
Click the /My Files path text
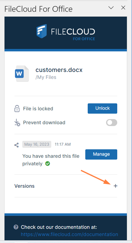click(46, 77)
